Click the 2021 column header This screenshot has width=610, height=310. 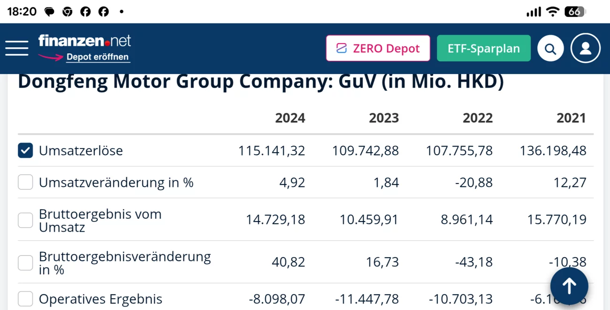click(571, 118)
